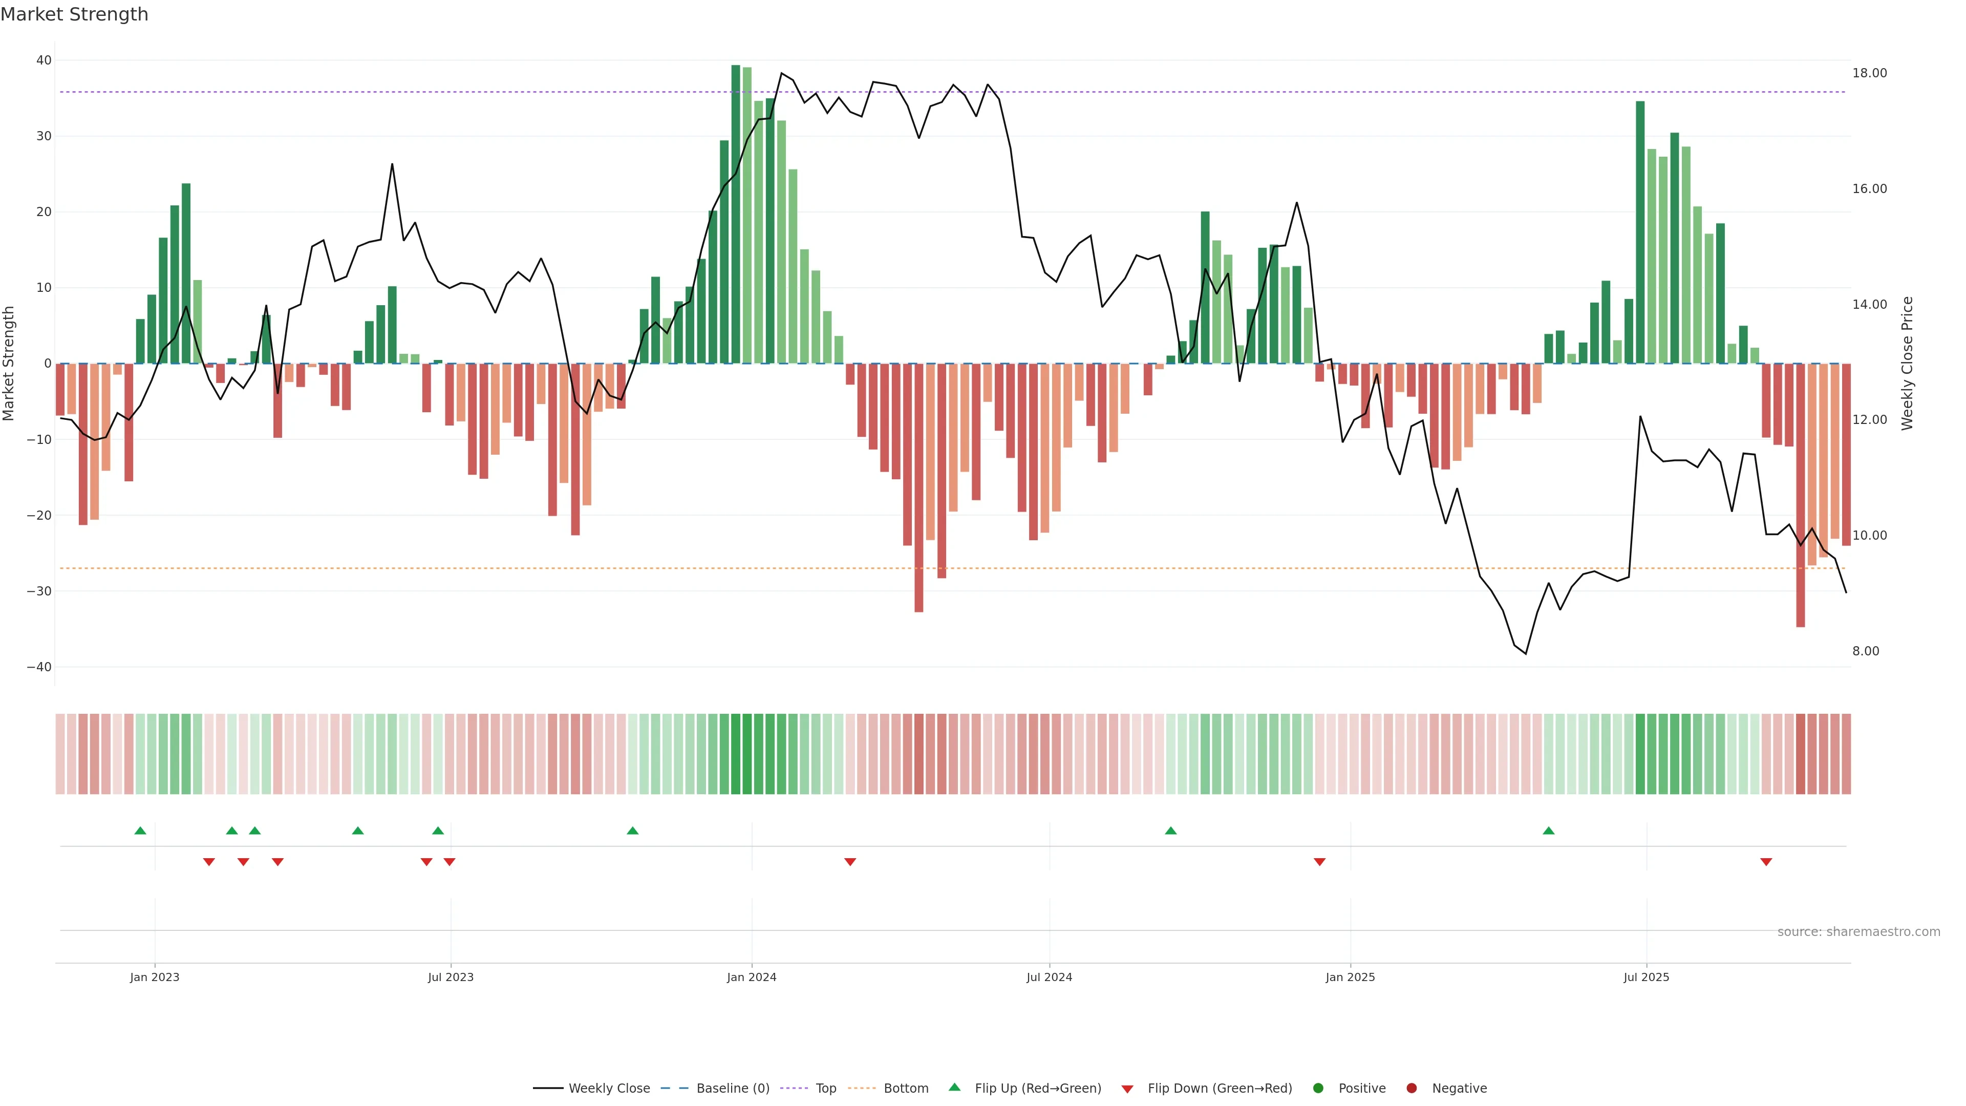Click the last Flip Down triangle in 2025
The height and width of the screenshot is (1106, 1966).
[1766, 862]
